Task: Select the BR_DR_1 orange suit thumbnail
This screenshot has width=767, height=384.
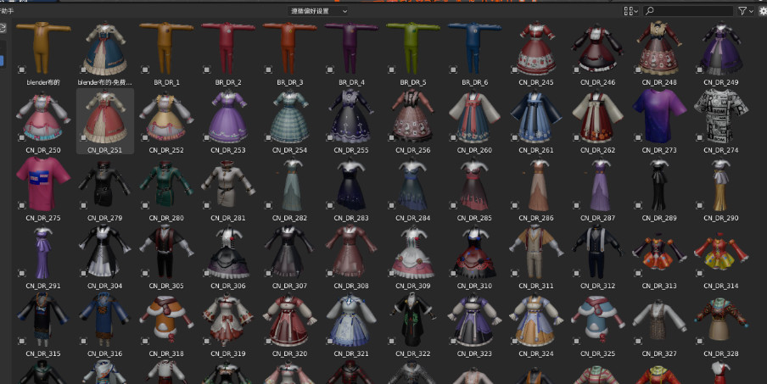Action: pyautogui.click(x=166, y=48)
